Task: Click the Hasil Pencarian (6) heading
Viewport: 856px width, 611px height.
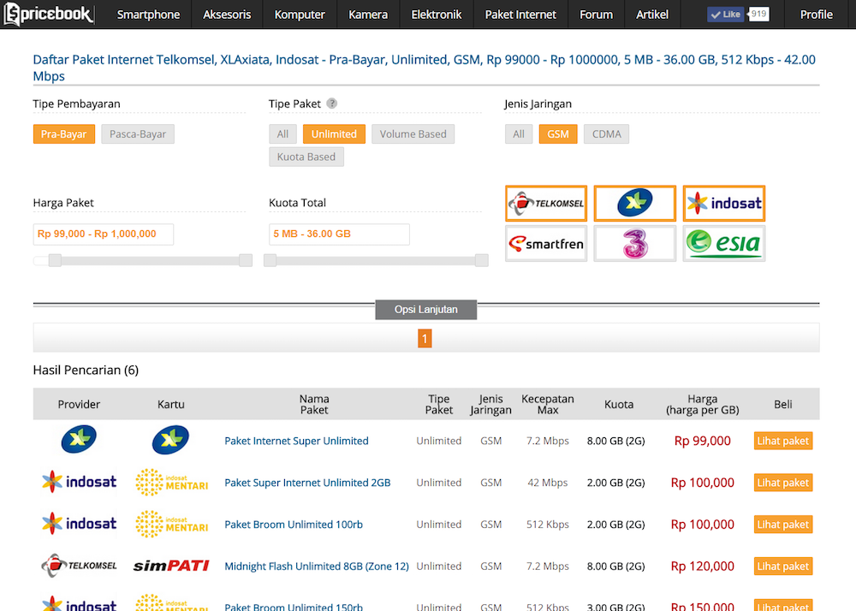Action: [x=86, y=370]
